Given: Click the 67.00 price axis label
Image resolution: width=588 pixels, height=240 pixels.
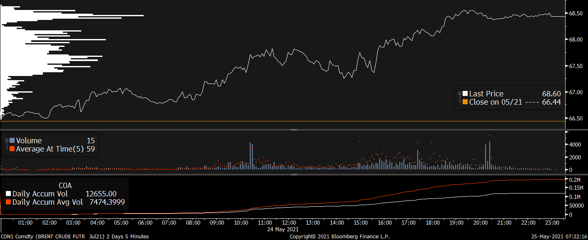Looking at the screenshot, I should click(576, 92).
